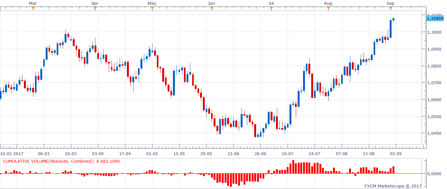The height and width of the screenshot is (189, 447).
Task: Click the Mar month marker triangle
Action: pyautogui.click(x=33, y=8)
